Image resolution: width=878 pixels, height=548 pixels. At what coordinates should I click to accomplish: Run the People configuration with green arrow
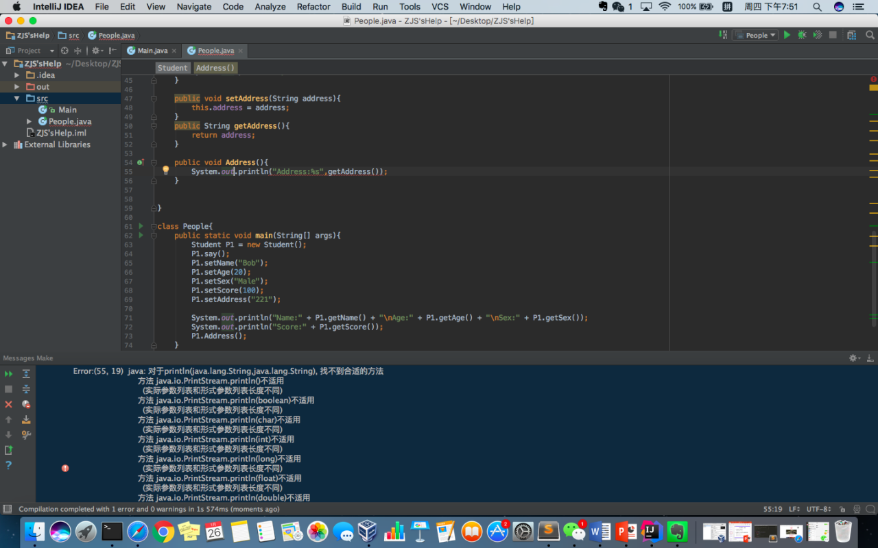(787, 35)
